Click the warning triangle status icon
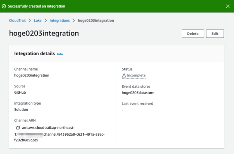234x154 pixels. click(124, 75)
